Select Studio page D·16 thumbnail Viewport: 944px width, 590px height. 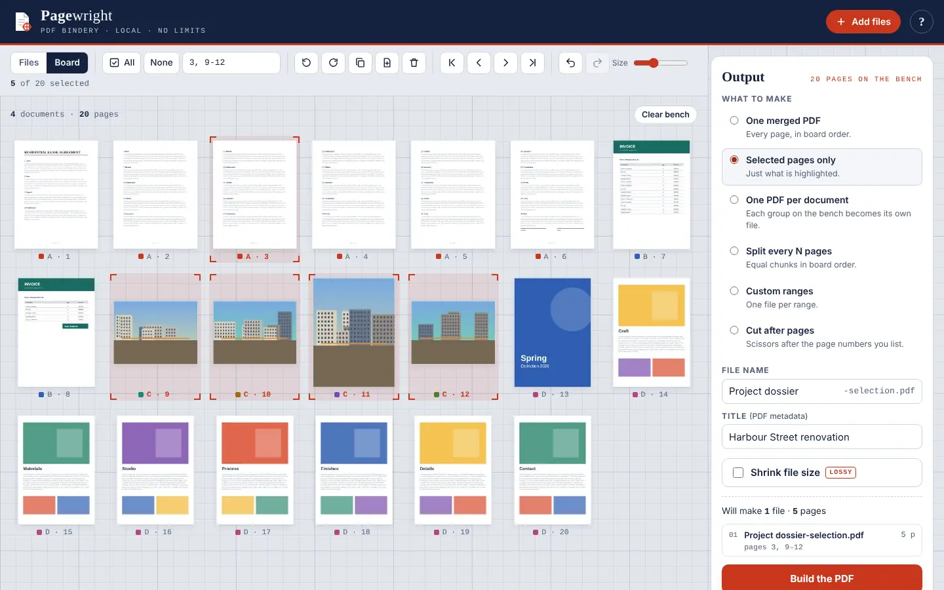click(155, 470)
